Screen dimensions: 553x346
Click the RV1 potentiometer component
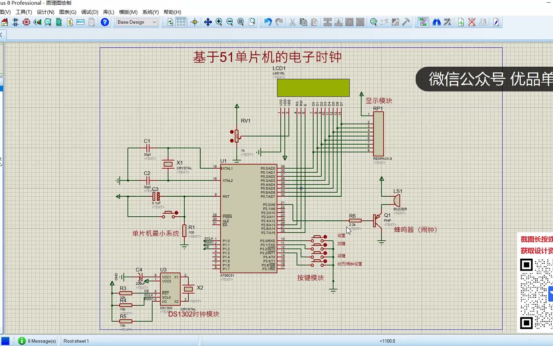coord(236,136)
